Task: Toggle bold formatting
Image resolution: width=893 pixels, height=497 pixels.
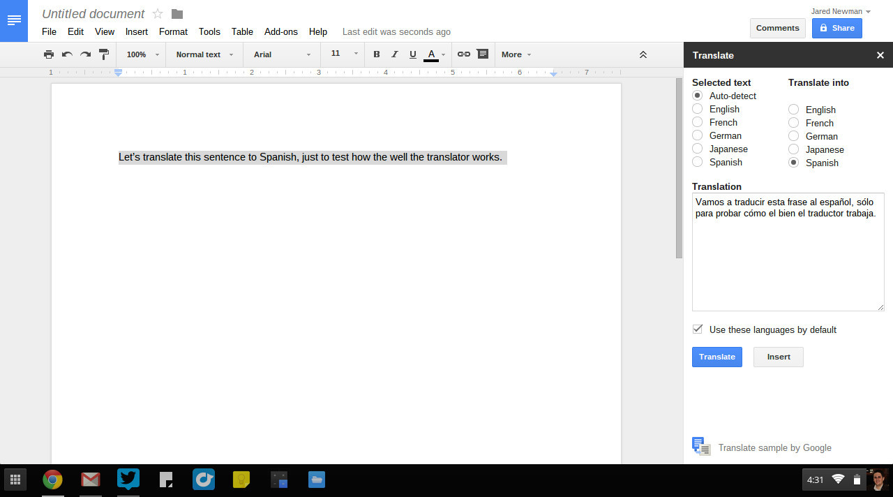Action: pyautogui.click(x=377, y=54)
